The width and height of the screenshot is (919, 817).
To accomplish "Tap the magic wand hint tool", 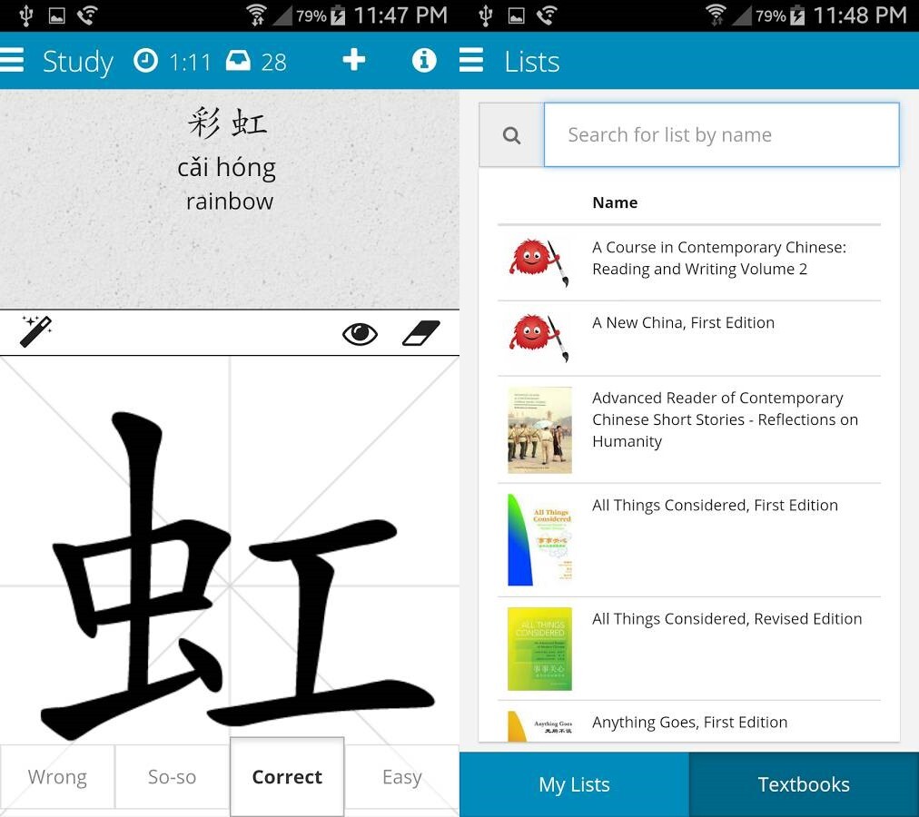I will point(36,331).
